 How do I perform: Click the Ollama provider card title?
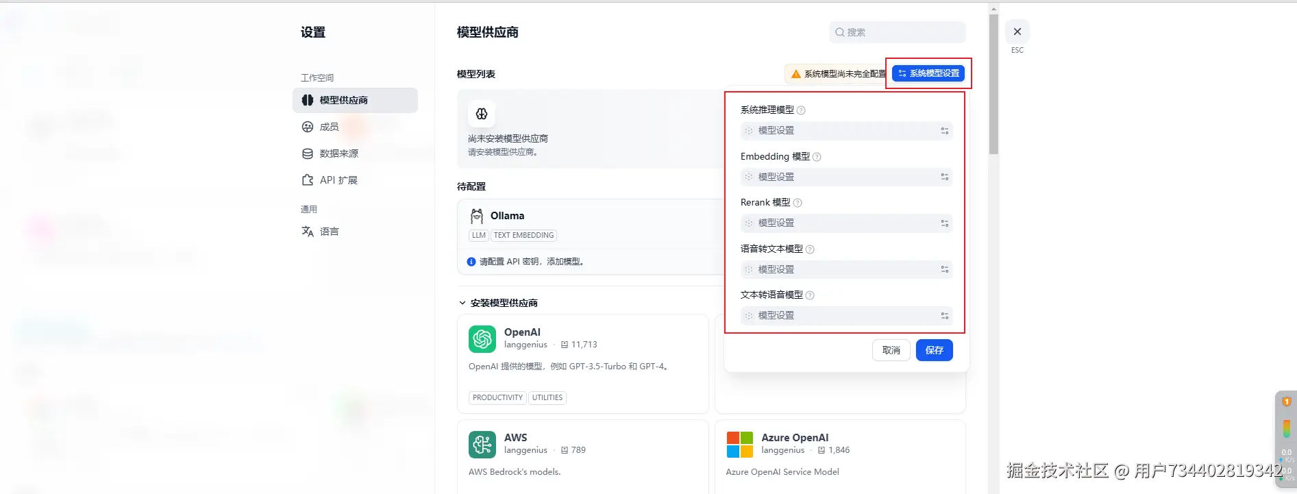tap(507, 216)
